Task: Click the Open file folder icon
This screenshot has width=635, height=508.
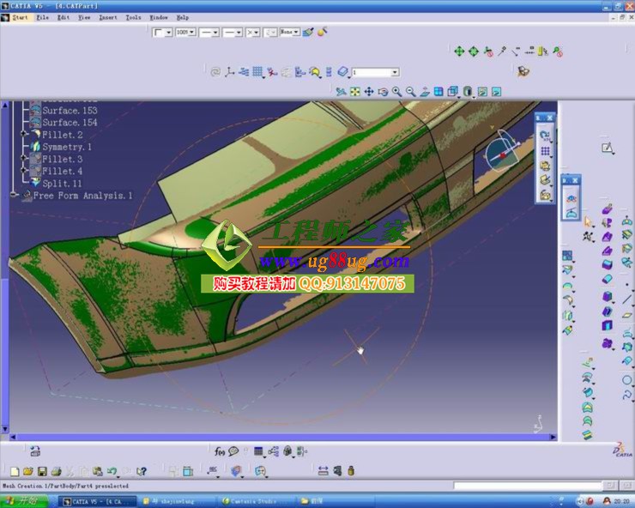Action: (28, 471)
